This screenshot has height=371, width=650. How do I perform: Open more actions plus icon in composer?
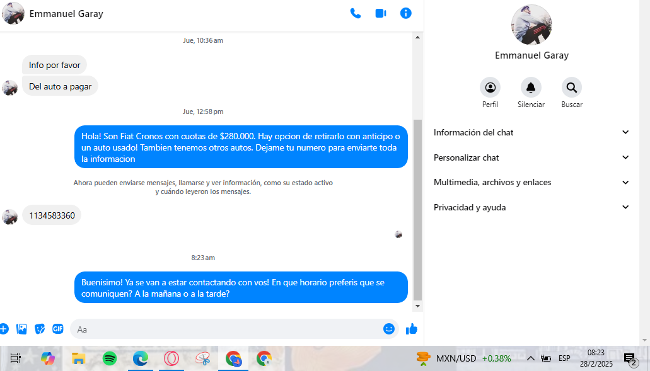coord(4,329)
